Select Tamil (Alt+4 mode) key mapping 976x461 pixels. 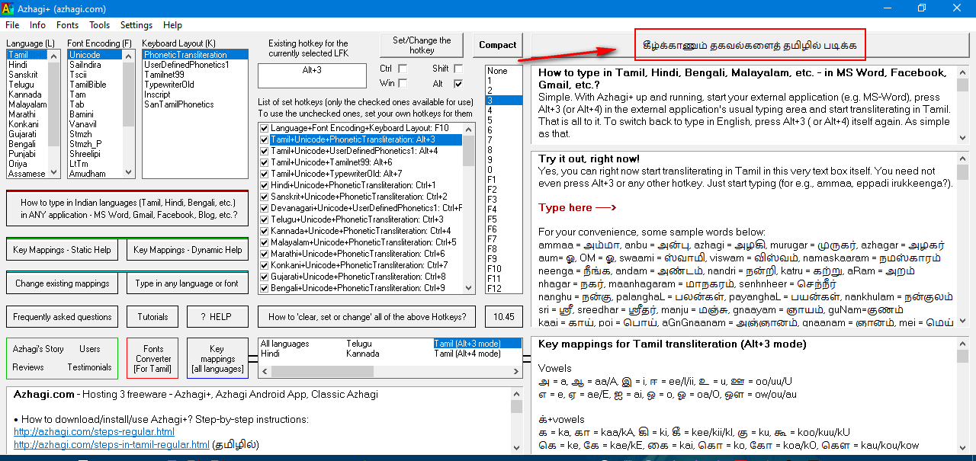click(467, 354)
